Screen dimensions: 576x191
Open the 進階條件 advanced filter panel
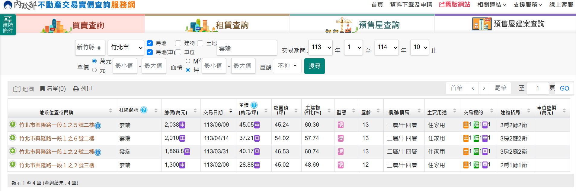tap(8, 25)
